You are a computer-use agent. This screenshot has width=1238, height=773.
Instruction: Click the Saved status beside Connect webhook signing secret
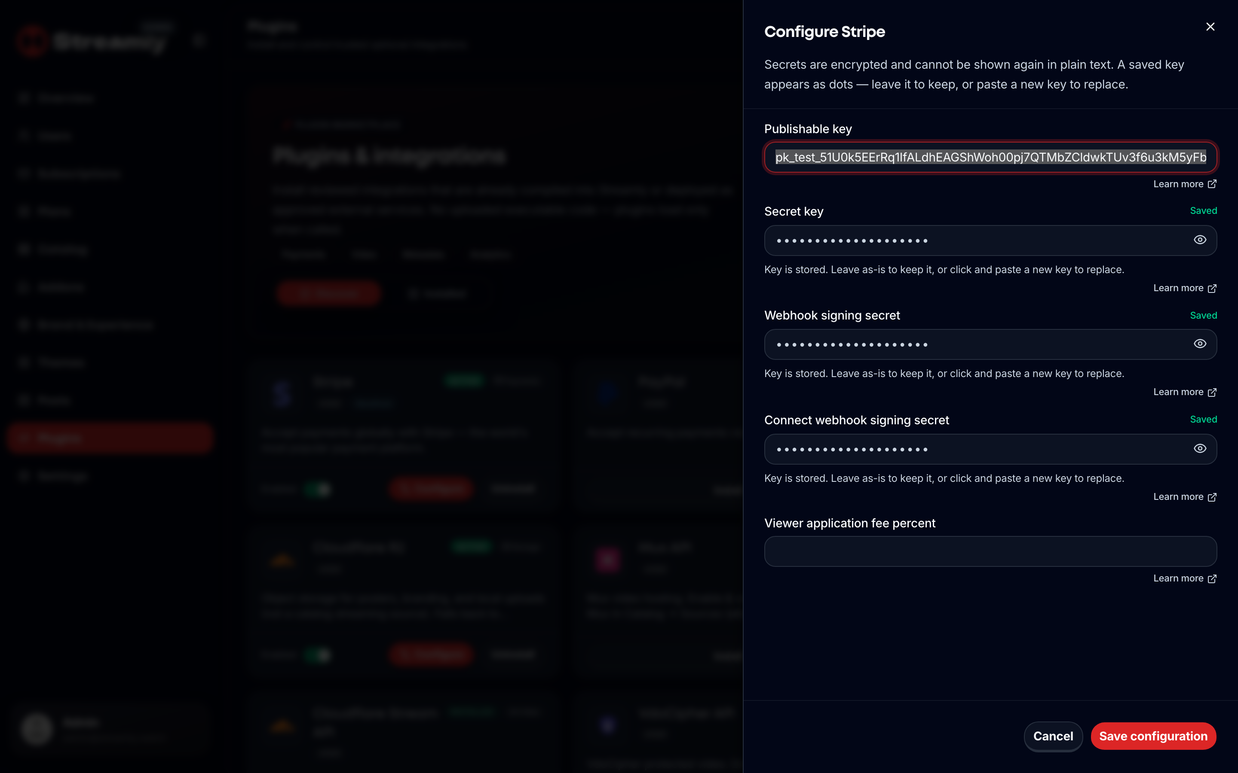1203,419
